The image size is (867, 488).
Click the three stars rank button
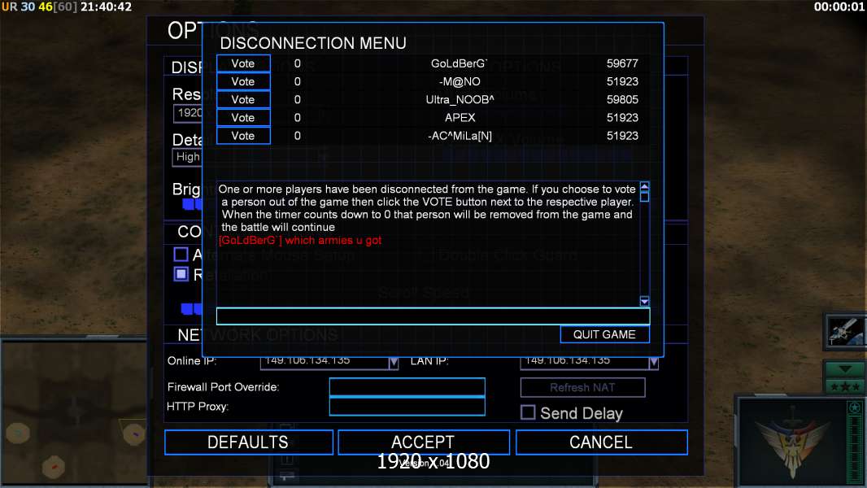(x=845, y=386)
